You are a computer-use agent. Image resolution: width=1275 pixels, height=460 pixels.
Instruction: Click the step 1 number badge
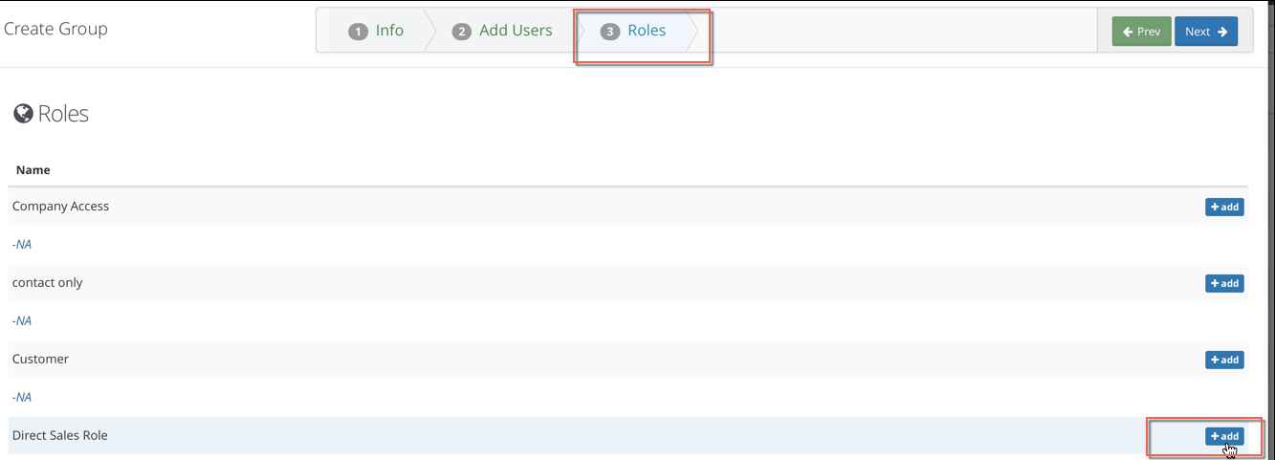[x=359, y=32]
